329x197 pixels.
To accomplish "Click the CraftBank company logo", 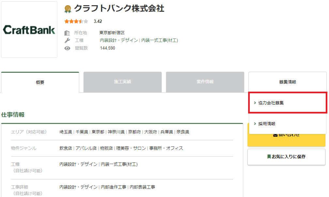I will pyautogui.click(x=29, y=29).
